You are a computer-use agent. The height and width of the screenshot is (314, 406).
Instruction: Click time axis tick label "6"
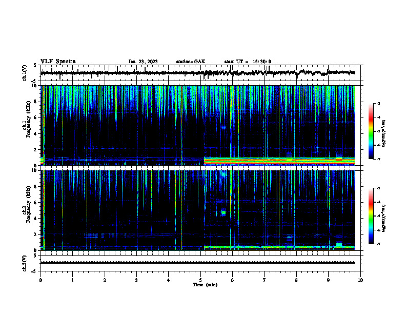coord(233,280)
